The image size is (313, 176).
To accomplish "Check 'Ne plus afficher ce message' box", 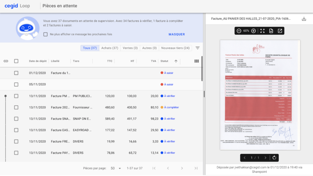I will click(x=46, y=34).
